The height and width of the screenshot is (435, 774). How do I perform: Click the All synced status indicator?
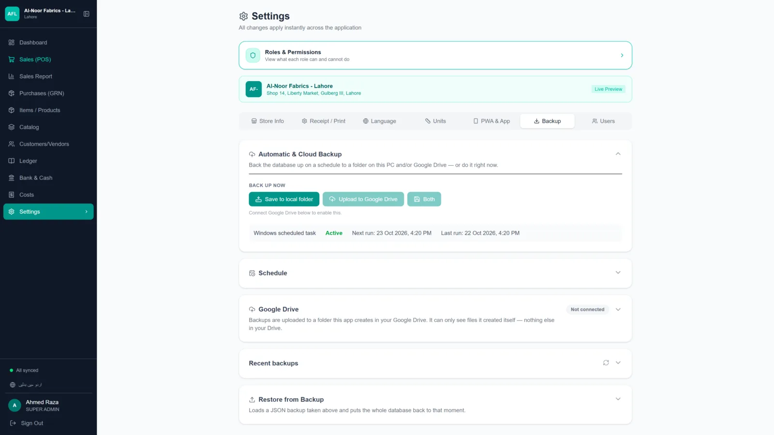[x=24, y=371]
